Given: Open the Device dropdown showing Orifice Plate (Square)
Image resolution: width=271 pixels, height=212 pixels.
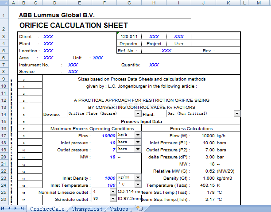Looking at the screenshot, I should click(x=138, y=114).
